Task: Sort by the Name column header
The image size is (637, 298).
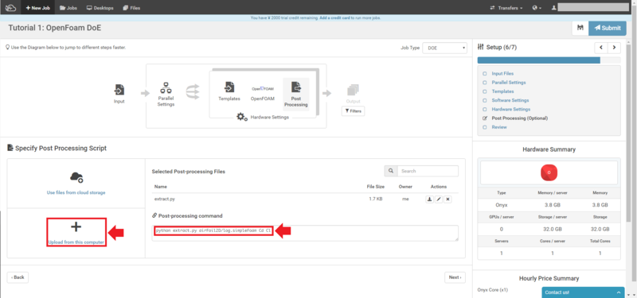Action: [161, 187]
